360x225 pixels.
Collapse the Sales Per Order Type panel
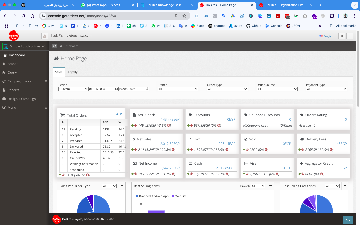pyautogui.click(x=122, y=186)
